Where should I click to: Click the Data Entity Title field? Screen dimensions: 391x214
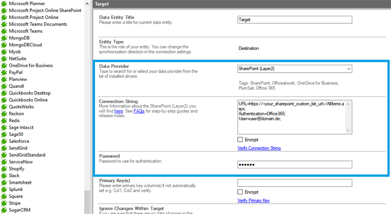click(x=294, y=20)
